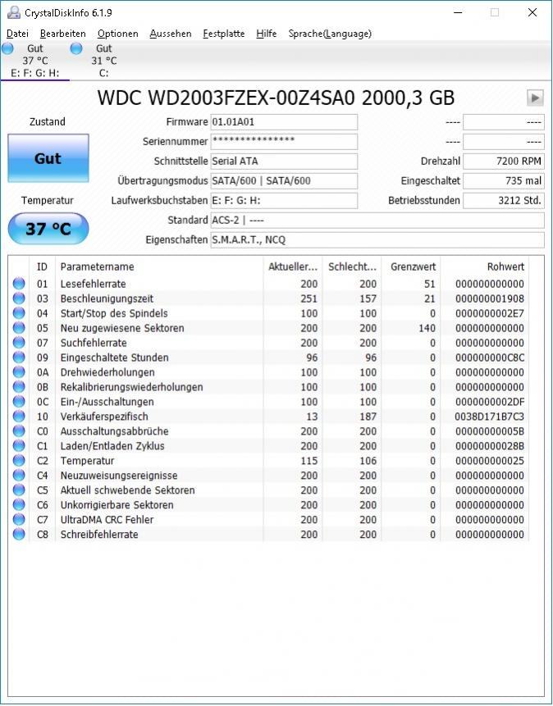Click status orb for Ausschaltungsabbrüche row
Screen dimensions: 553x706
[x=19, y=430]
